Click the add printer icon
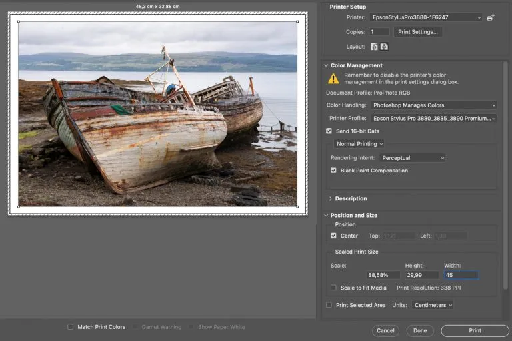The height and width of the screenshot is (341, 512). (x=491, y=17)
